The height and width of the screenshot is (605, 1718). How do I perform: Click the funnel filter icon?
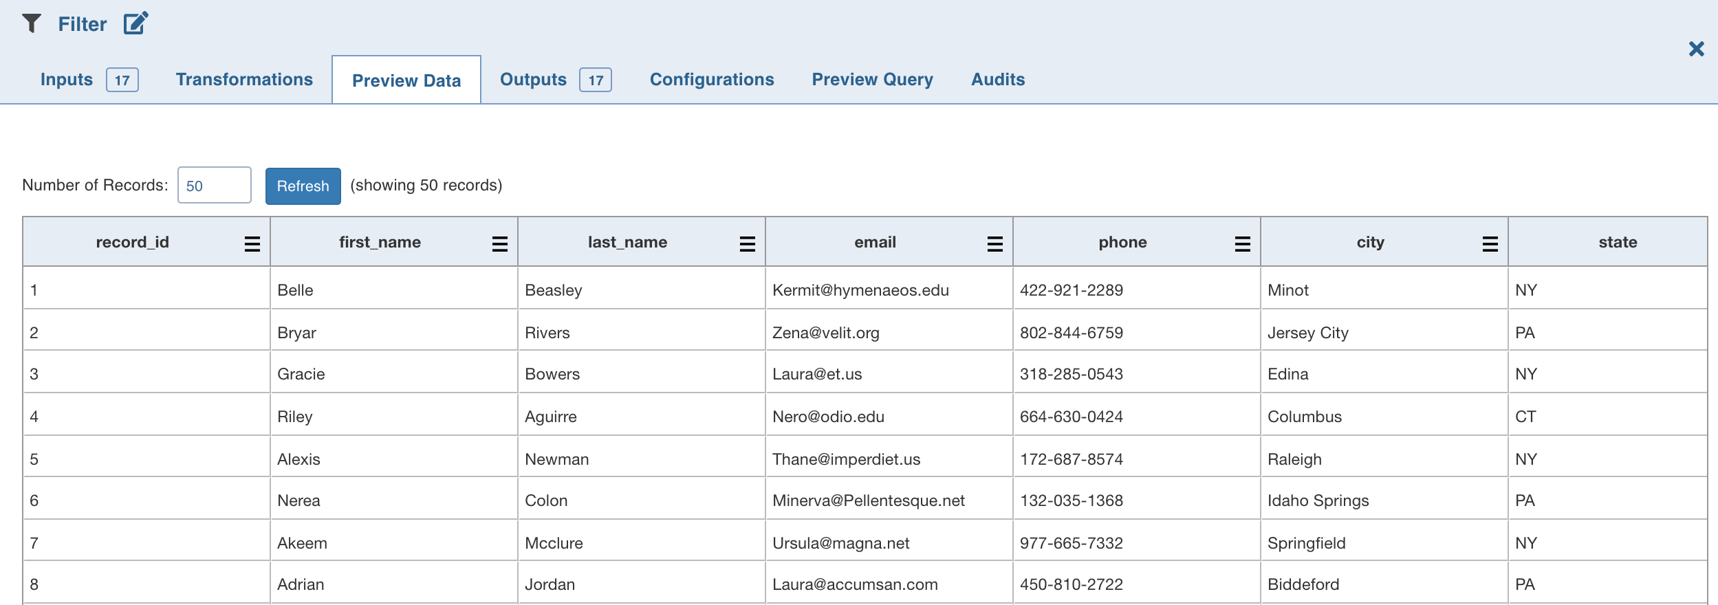32,24
